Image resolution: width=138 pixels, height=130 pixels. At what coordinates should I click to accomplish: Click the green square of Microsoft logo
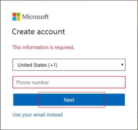click(x=18, y=15)
